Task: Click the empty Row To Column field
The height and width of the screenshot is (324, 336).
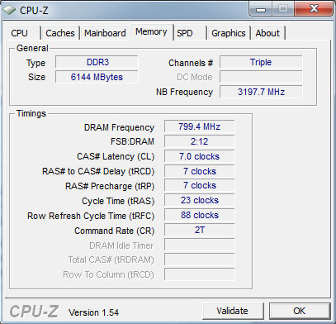Action: point(200,274)
